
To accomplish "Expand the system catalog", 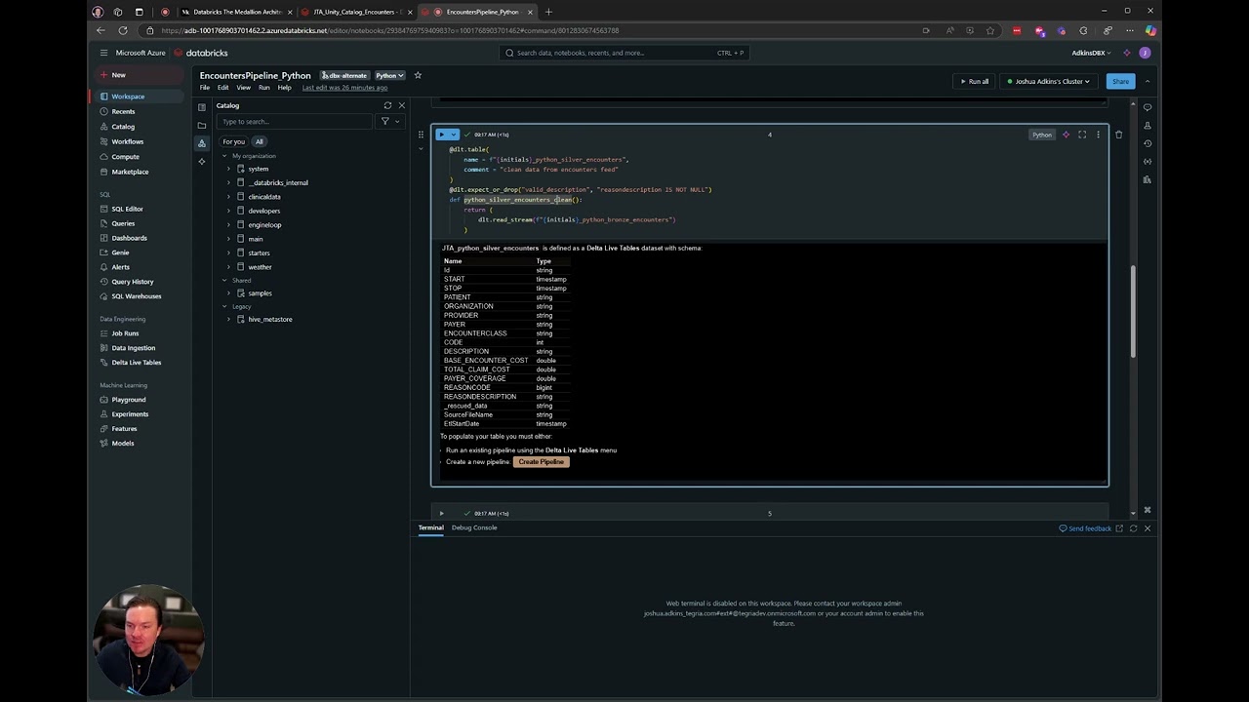I will [x=228, y=169].
